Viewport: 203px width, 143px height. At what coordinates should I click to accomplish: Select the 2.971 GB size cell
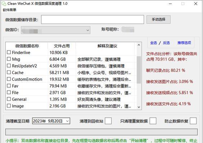pyautogui.click(x=57, y=93)
